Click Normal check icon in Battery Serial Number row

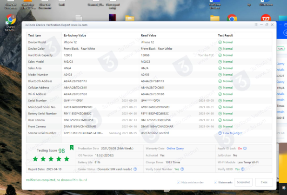220,113
